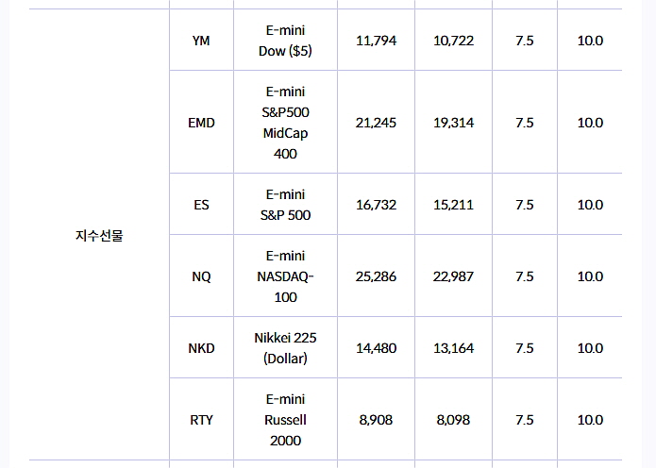Select the 19,314 value cell
Viewport: 656px width, 468px height.
pyautogui.click(x=453, y=123)
